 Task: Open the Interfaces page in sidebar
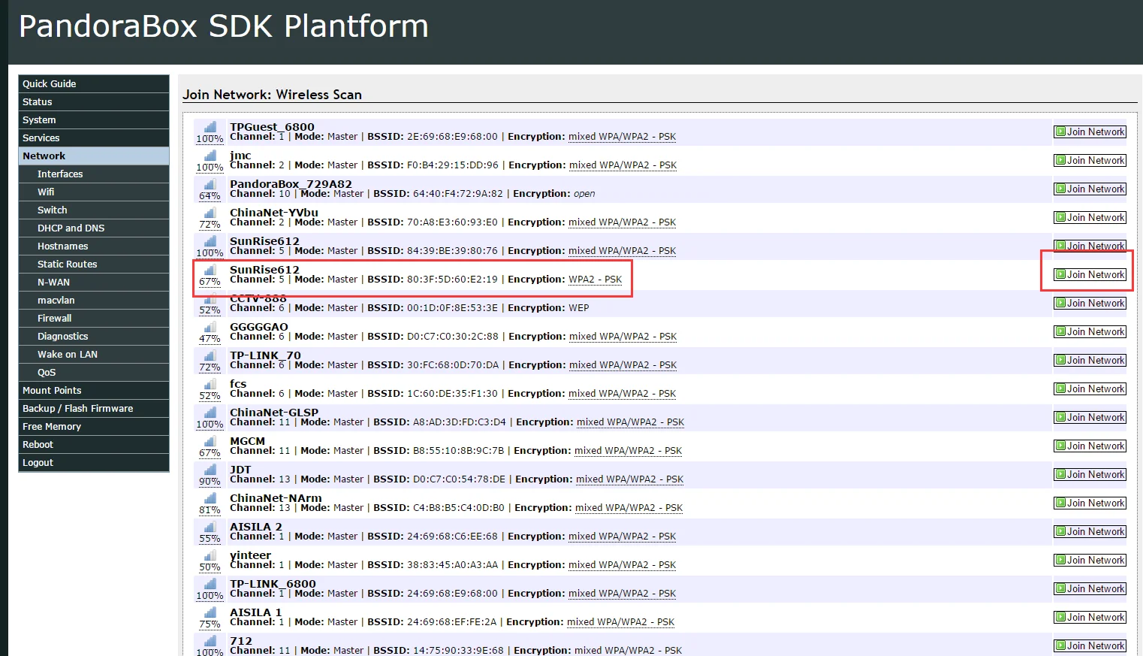[94, 174]
